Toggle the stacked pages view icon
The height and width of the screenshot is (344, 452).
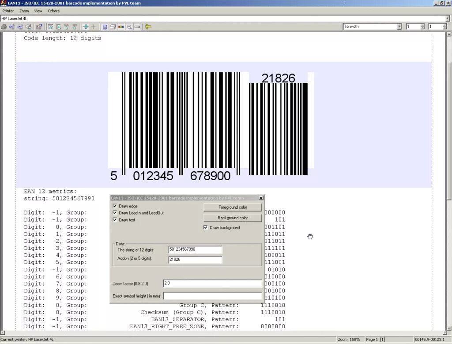113,27
